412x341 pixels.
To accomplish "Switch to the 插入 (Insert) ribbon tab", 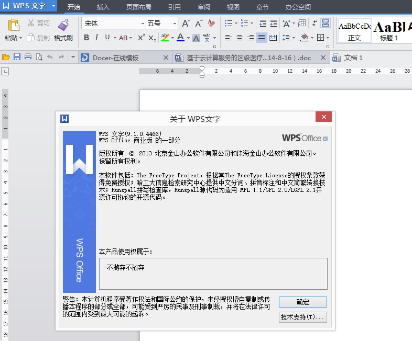I will tap(103, 7).
